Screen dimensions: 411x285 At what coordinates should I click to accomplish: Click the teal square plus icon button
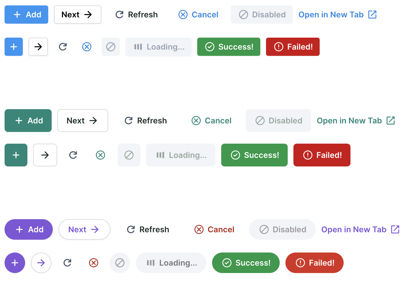click(x=16, y=155)
